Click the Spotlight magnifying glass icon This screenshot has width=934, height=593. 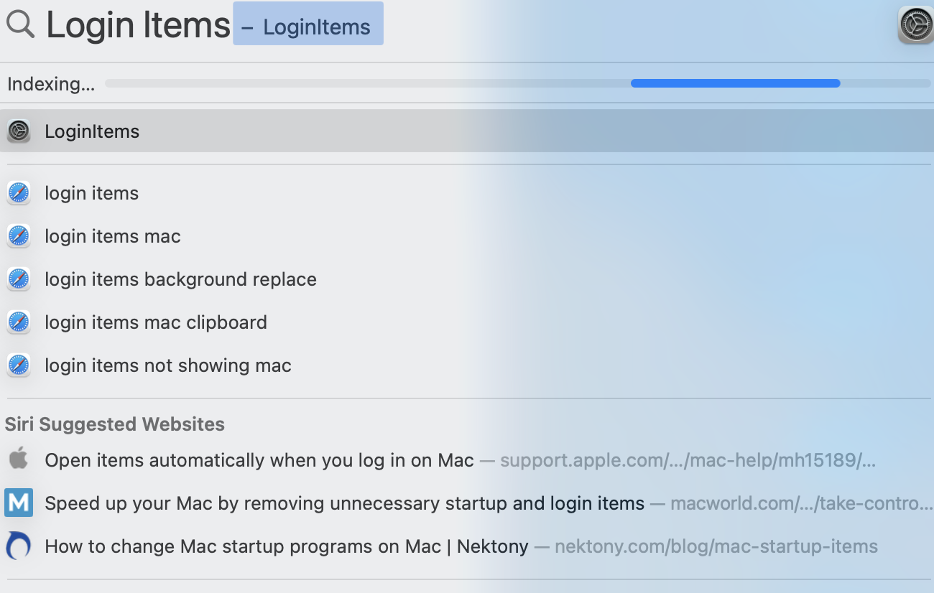20,24
